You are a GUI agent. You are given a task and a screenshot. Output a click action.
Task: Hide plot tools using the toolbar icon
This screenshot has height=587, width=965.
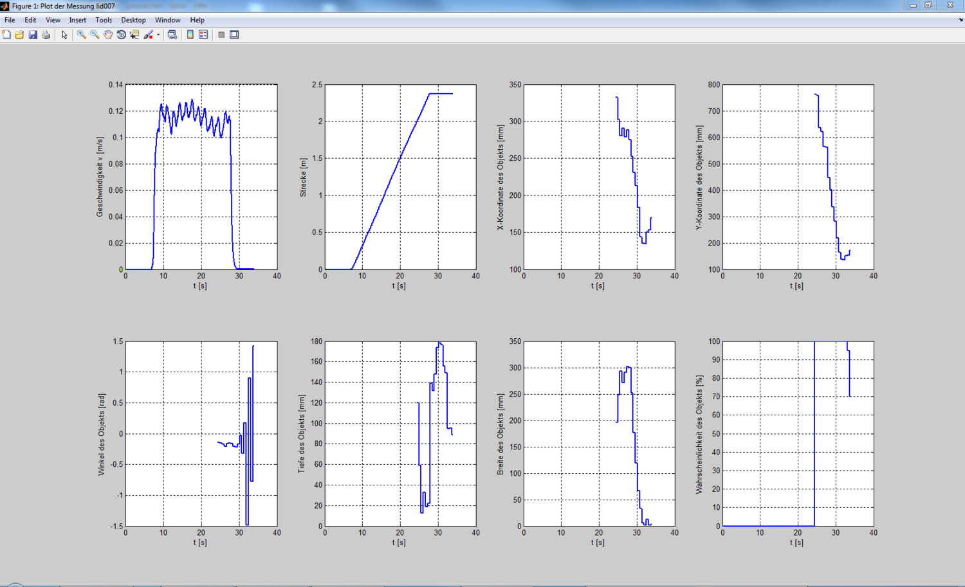pos(221,35)
